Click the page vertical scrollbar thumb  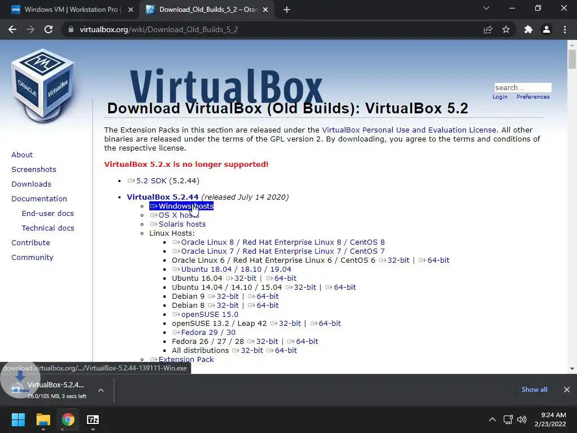(572, 59)
